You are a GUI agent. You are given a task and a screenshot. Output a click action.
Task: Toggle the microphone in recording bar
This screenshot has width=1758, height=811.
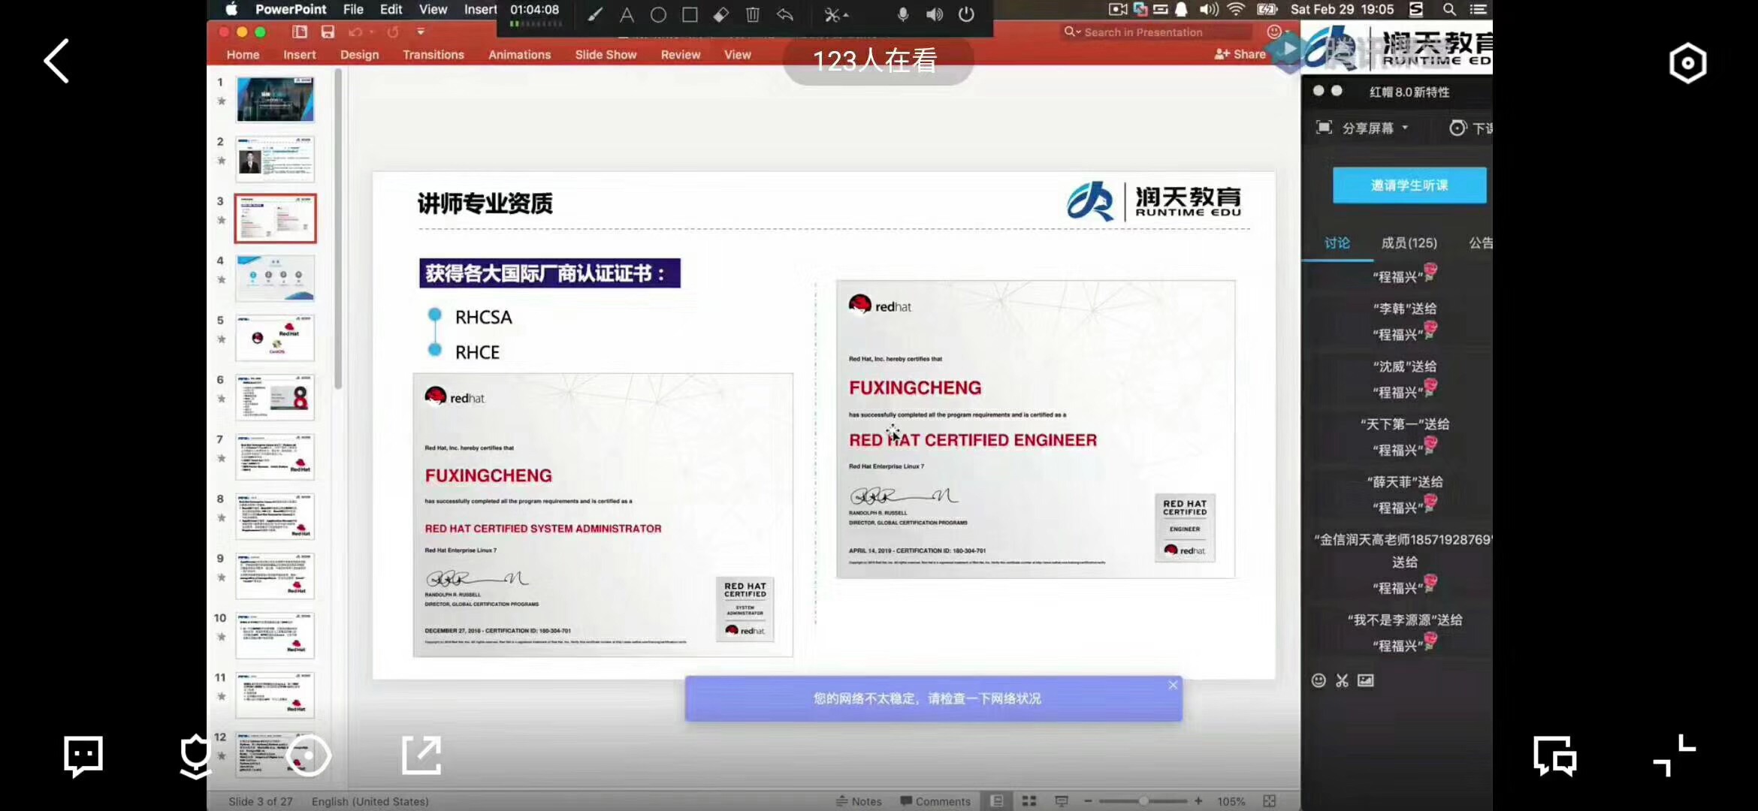pos(903,14)
